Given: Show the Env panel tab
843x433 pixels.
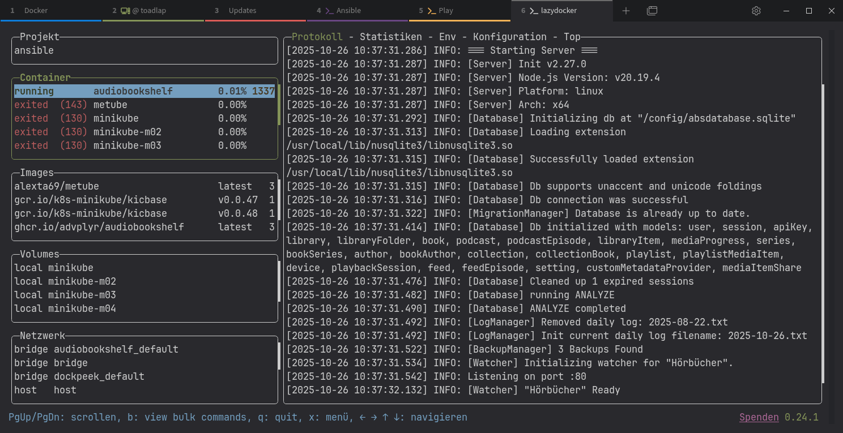Looking at the screenshot, I should 447,37.
